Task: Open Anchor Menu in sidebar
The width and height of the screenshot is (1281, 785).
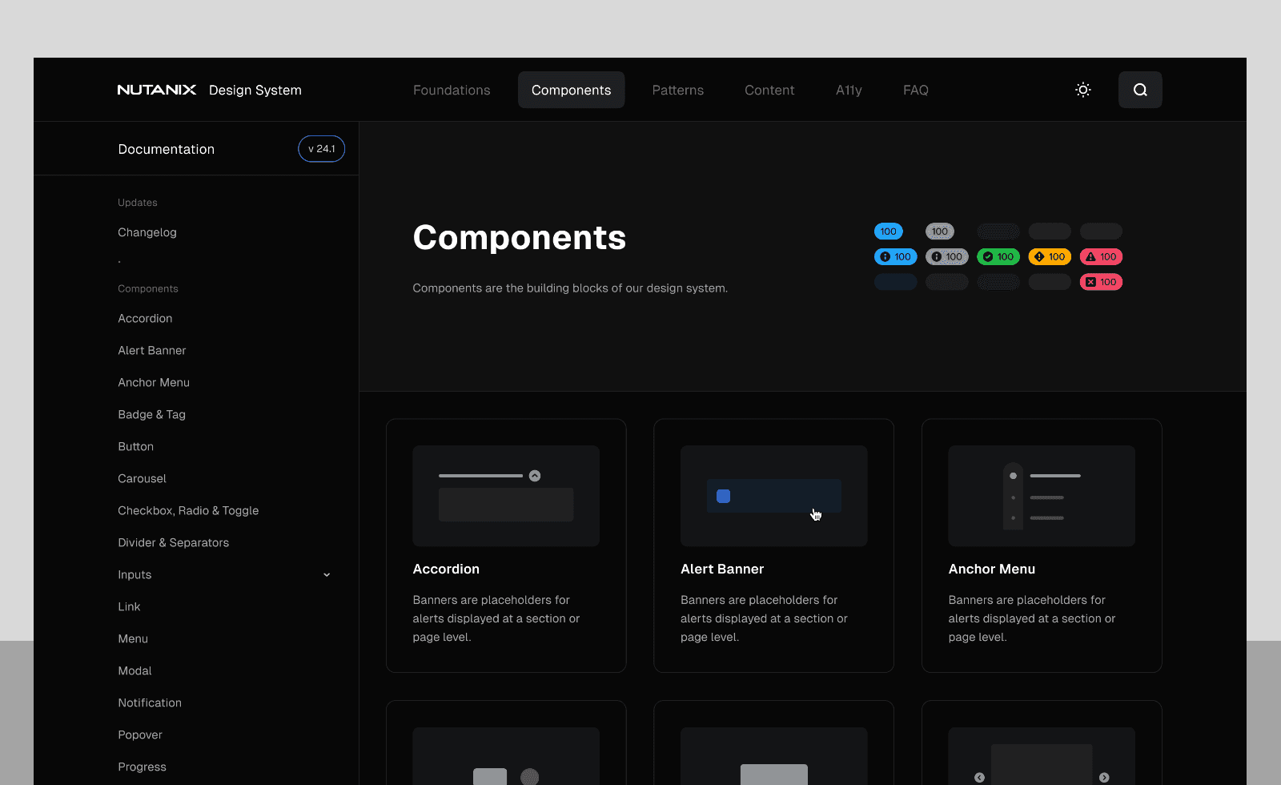Action: 154,382
